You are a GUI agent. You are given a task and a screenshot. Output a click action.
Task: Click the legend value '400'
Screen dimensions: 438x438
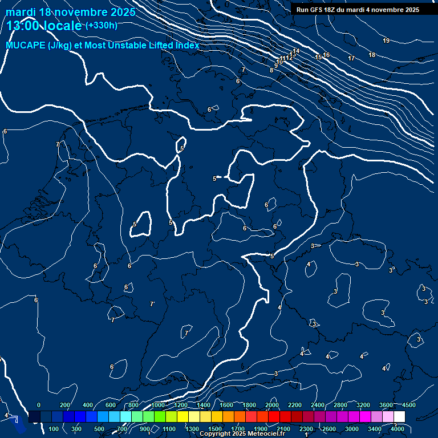88,405
